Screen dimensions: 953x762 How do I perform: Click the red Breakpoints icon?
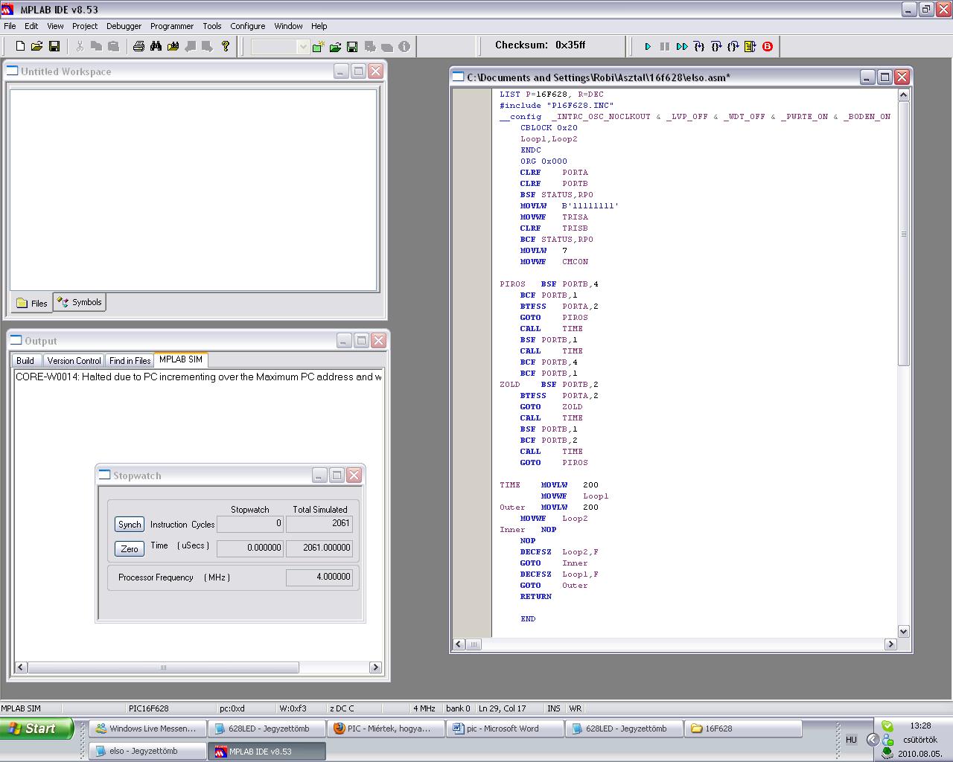(768, 46)
